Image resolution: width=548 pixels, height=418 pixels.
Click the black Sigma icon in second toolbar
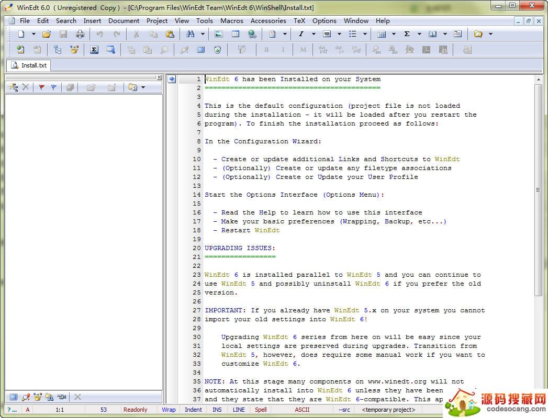94,50
